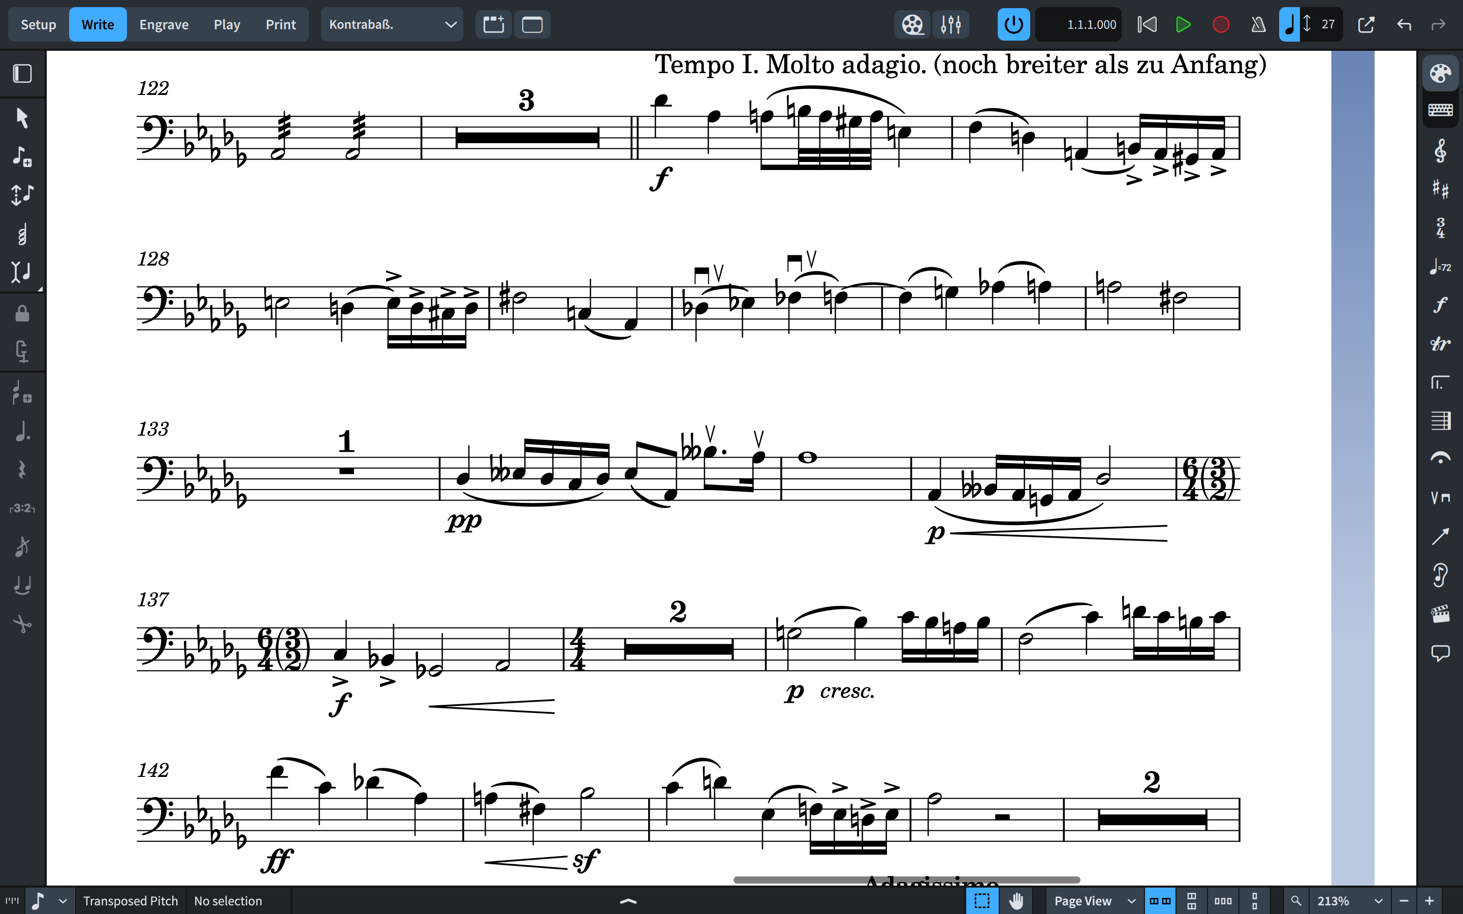The height and width of the screenshot is (914, 1463).
Task: Toggle insert mode tool
Action: click(22, 272)
